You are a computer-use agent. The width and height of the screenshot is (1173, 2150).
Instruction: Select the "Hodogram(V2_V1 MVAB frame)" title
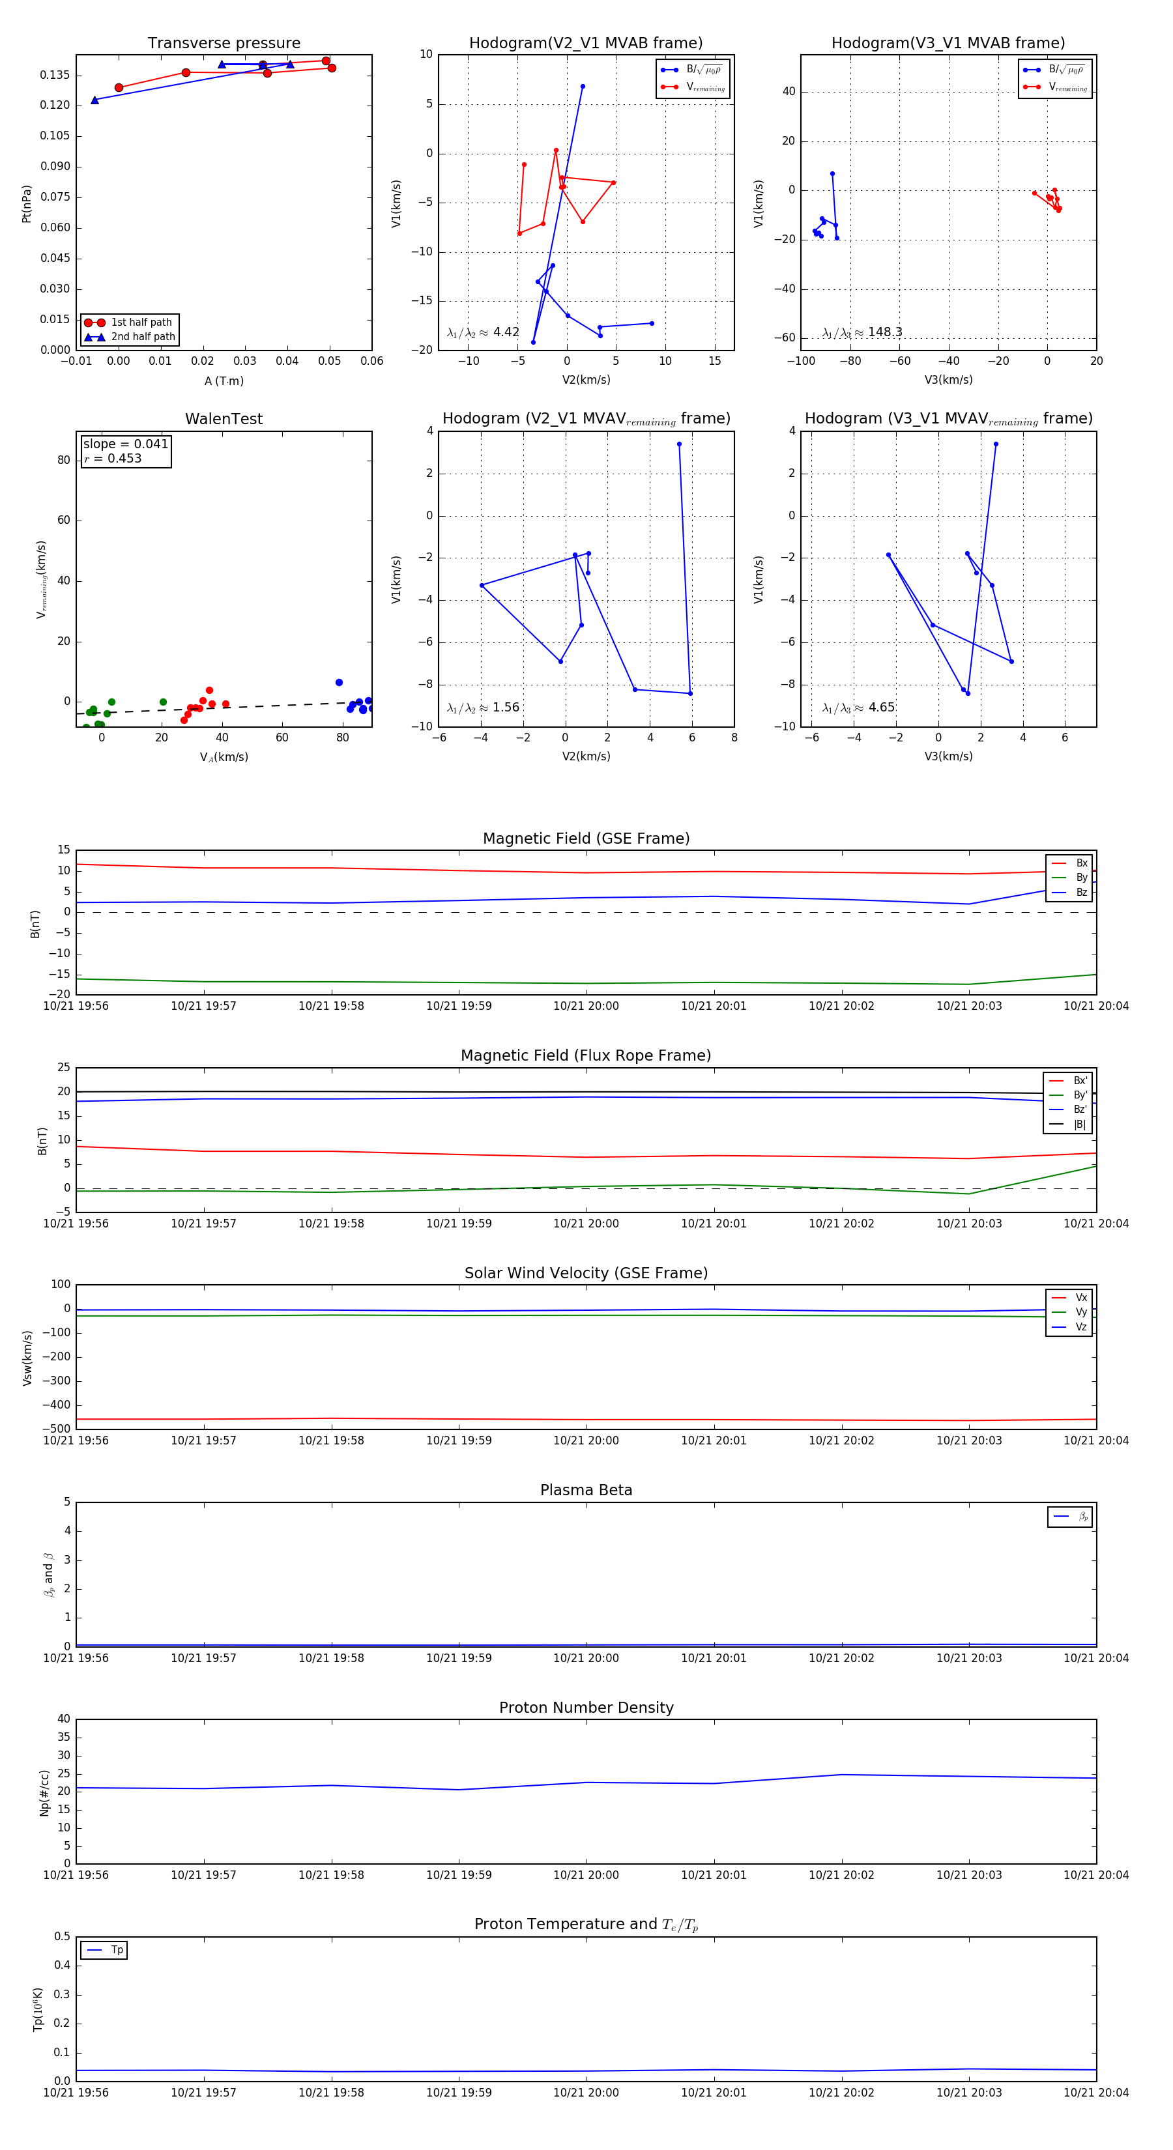point(586,44)
